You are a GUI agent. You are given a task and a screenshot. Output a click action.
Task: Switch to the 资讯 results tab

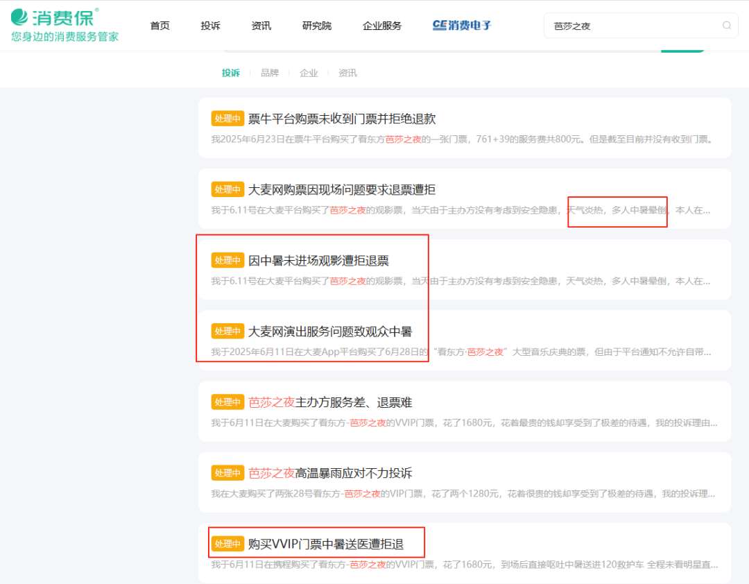(347, 73)
